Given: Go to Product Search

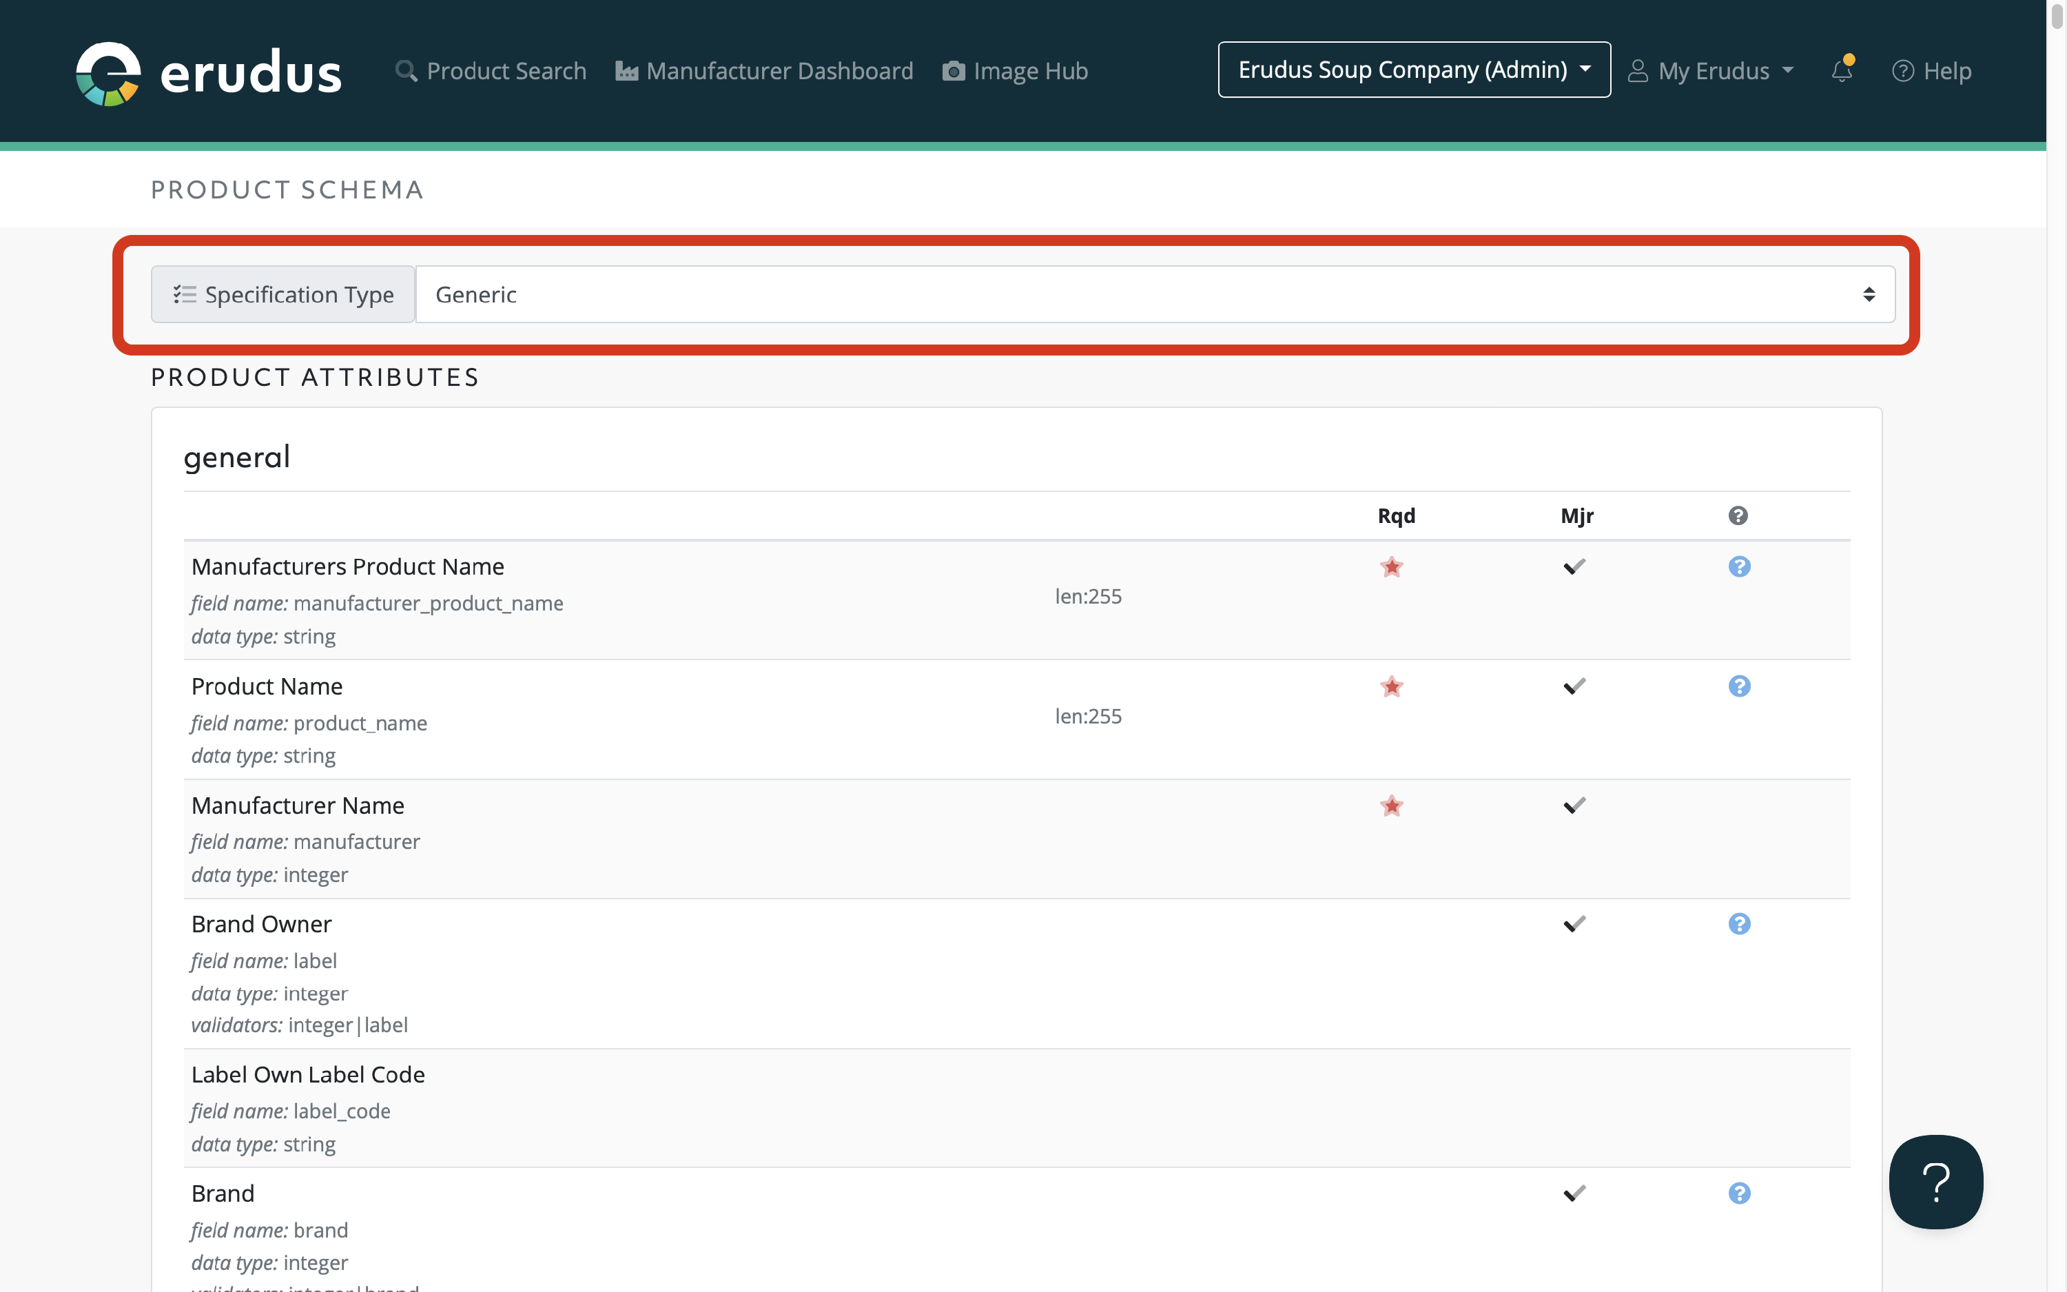Looking at the screenshot, I should pos(491,71).
